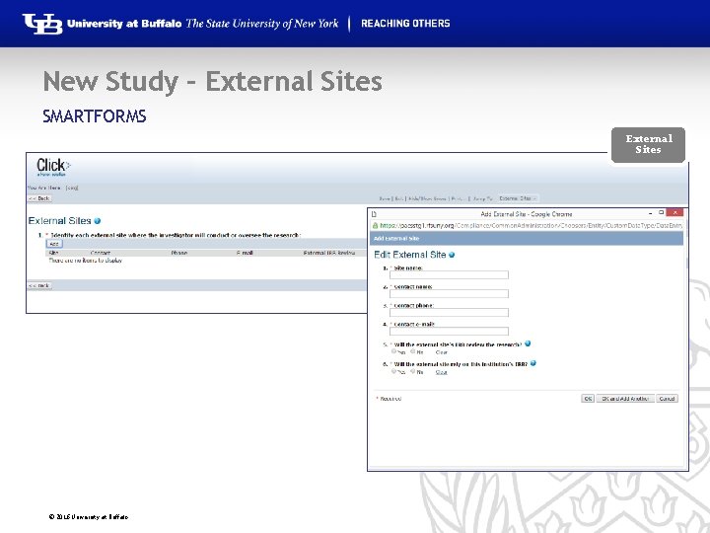Click the green padlock icon in the address bar

click(x=375, y=225)
